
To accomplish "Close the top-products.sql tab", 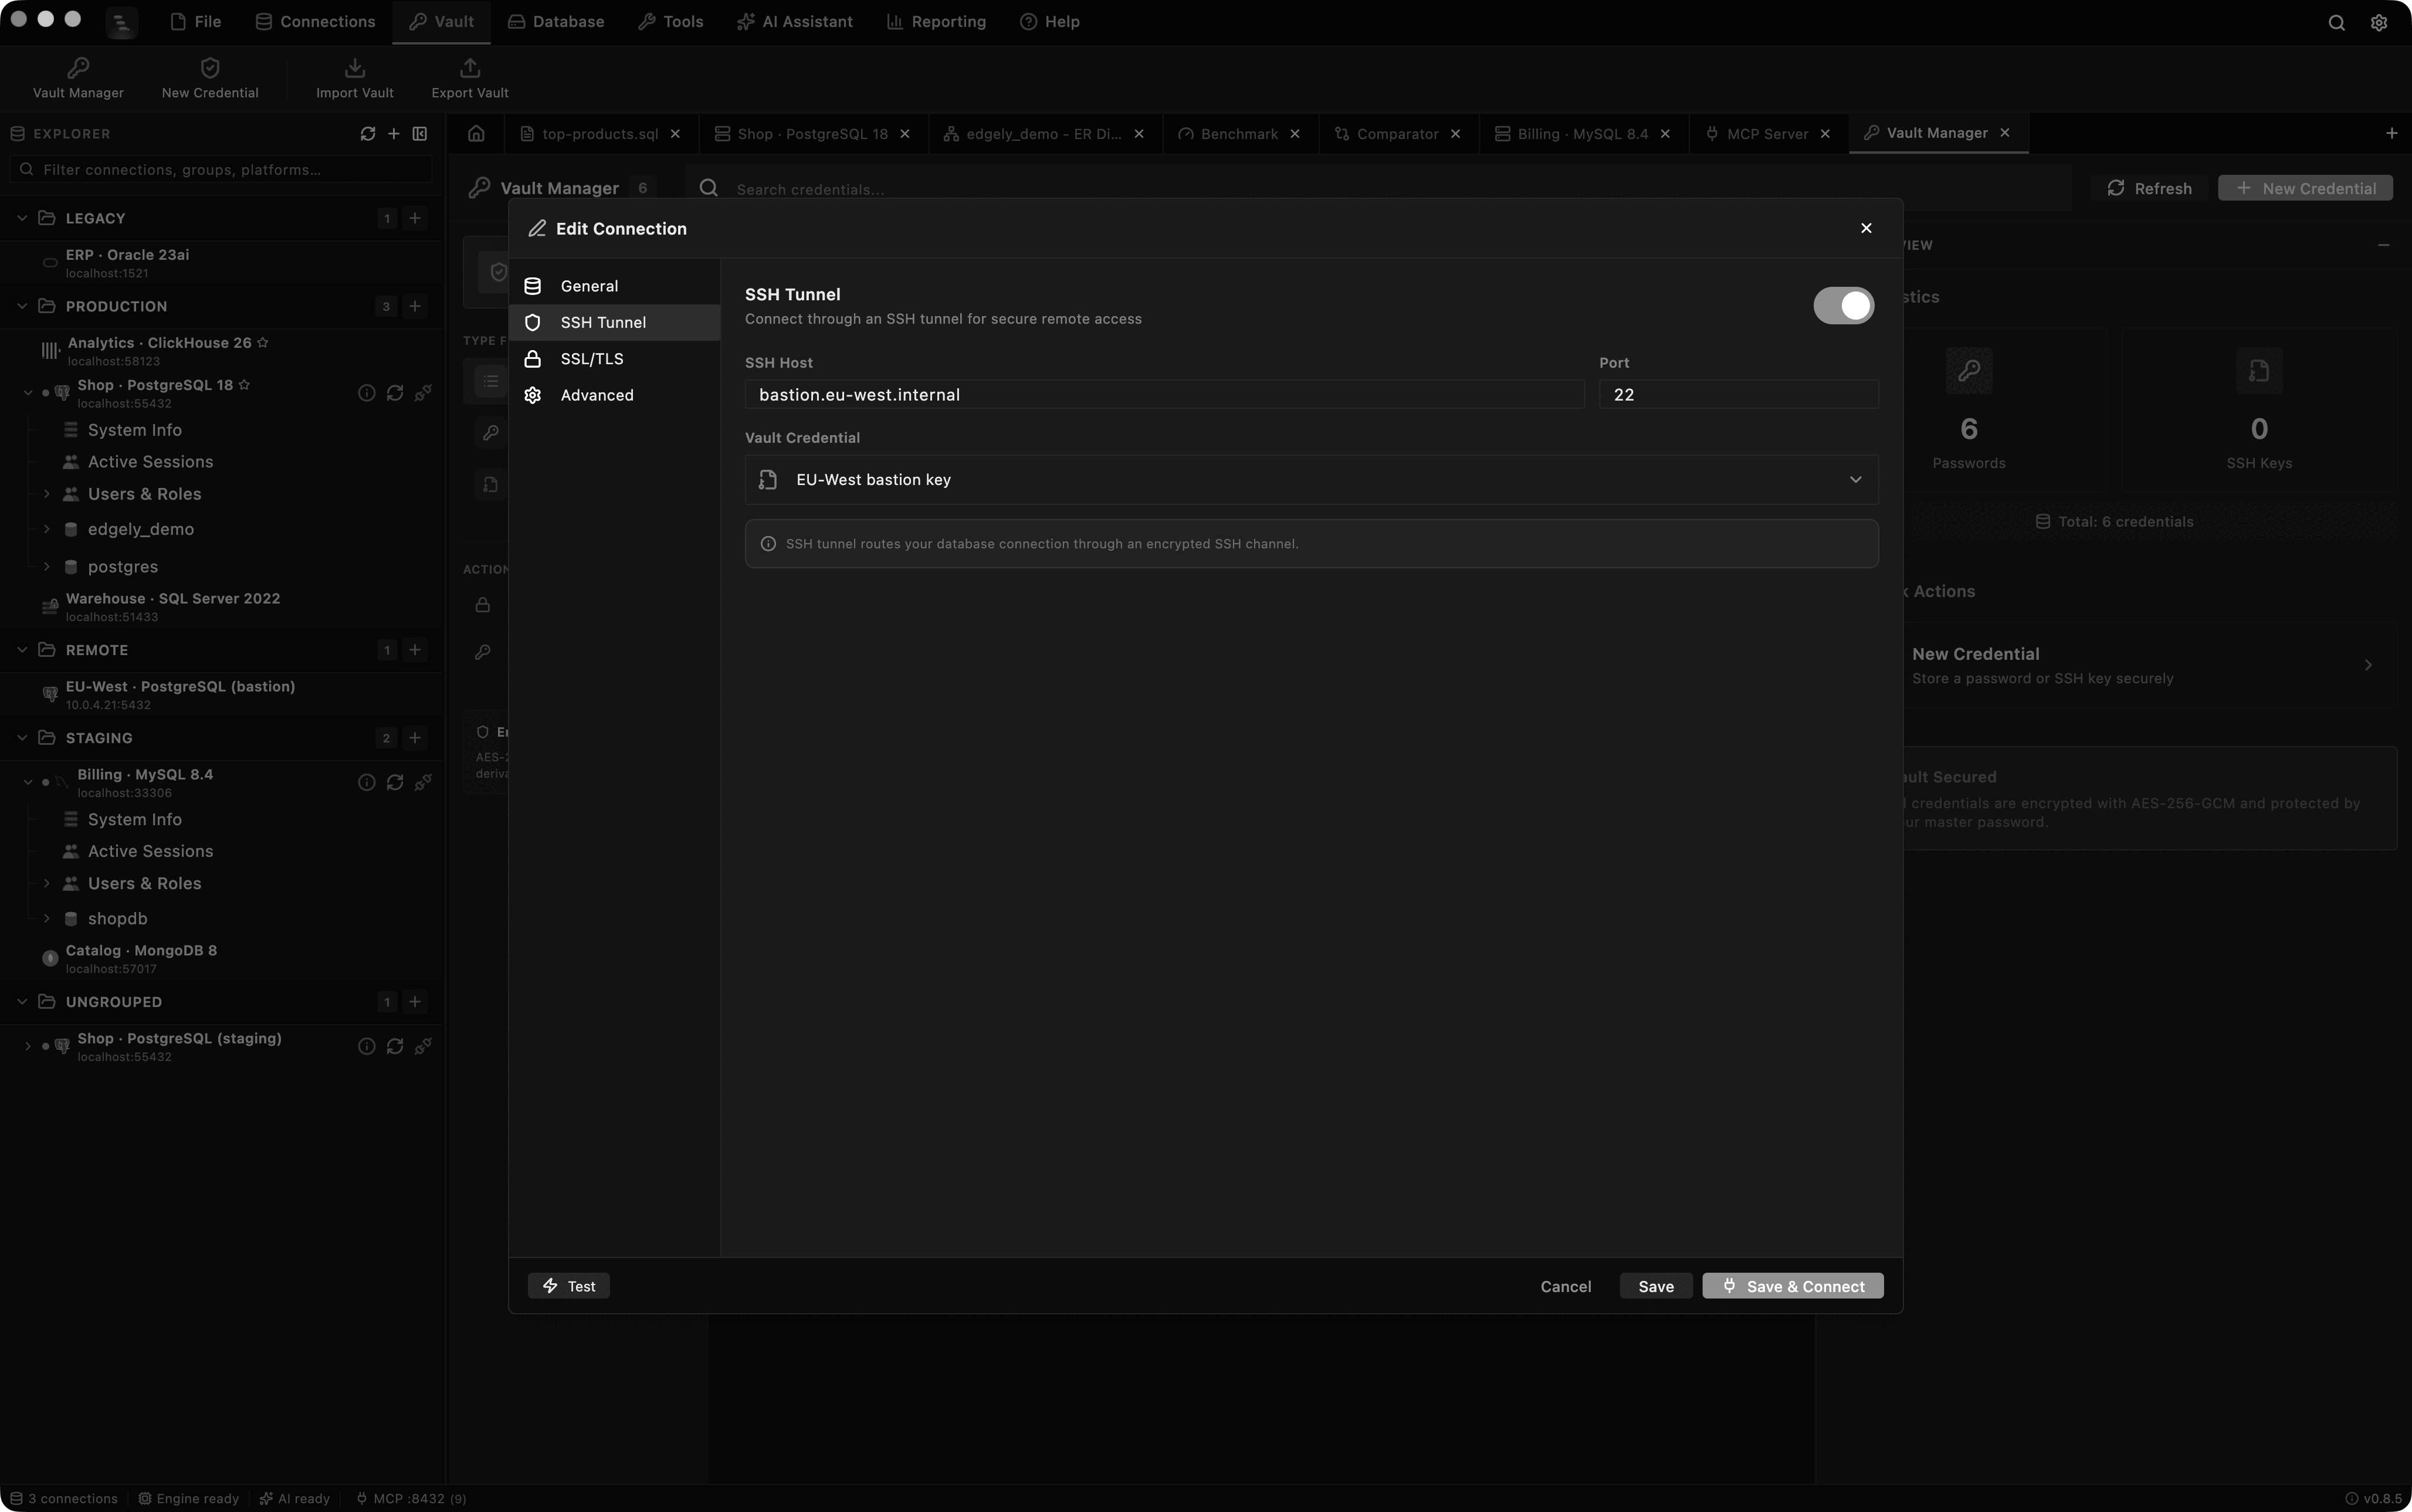I will click(x=675, y=133).
